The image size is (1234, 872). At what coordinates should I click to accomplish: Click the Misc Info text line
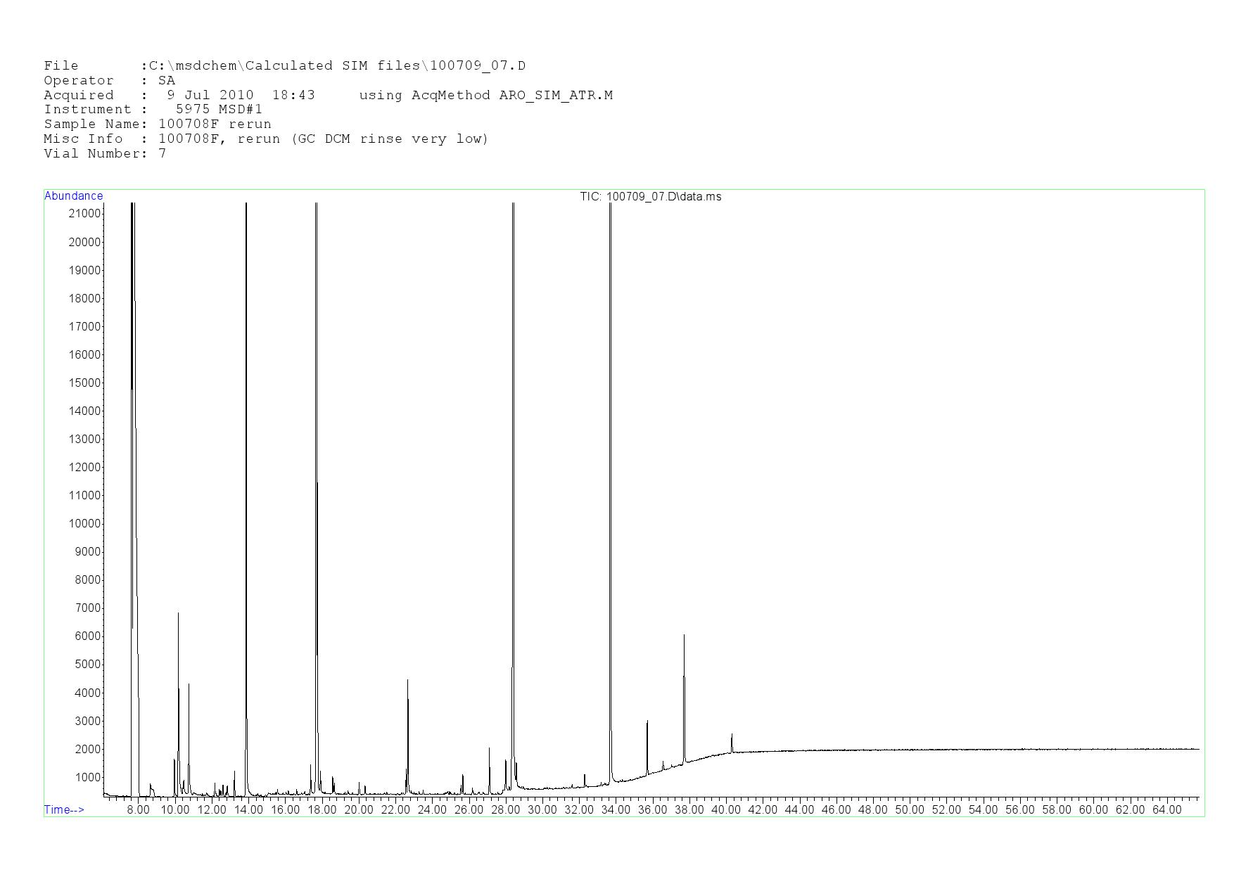click(x=323, y=139)
